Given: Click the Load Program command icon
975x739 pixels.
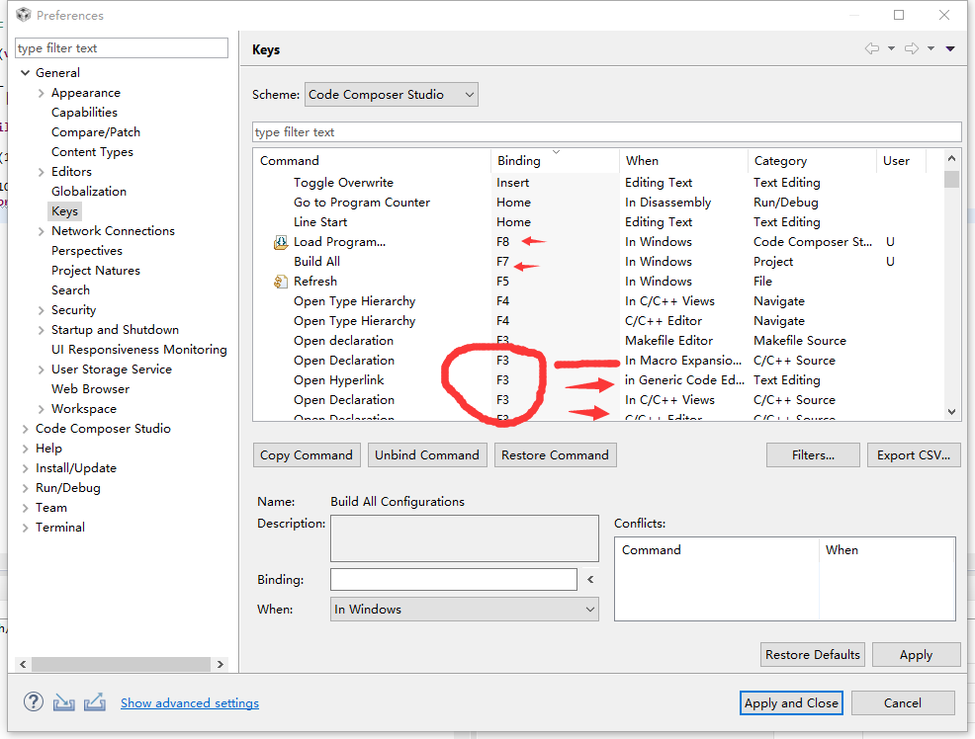Looking at the screenshot, I should click(x=281, y=242).
